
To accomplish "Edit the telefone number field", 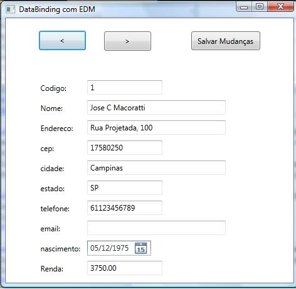I will pyautogui.click(x=125, y=208).
